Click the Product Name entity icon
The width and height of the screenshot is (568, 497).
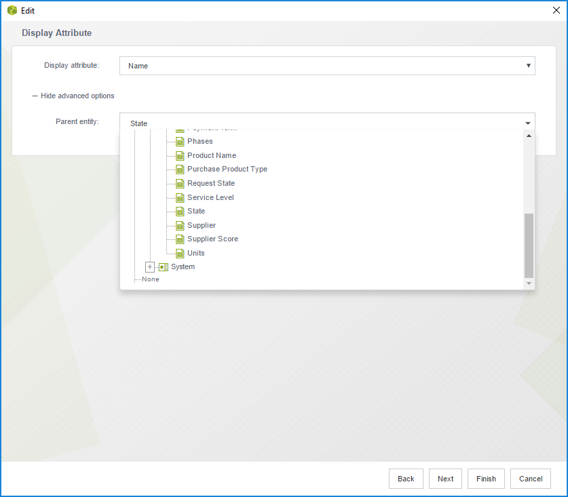coord(180,156)
